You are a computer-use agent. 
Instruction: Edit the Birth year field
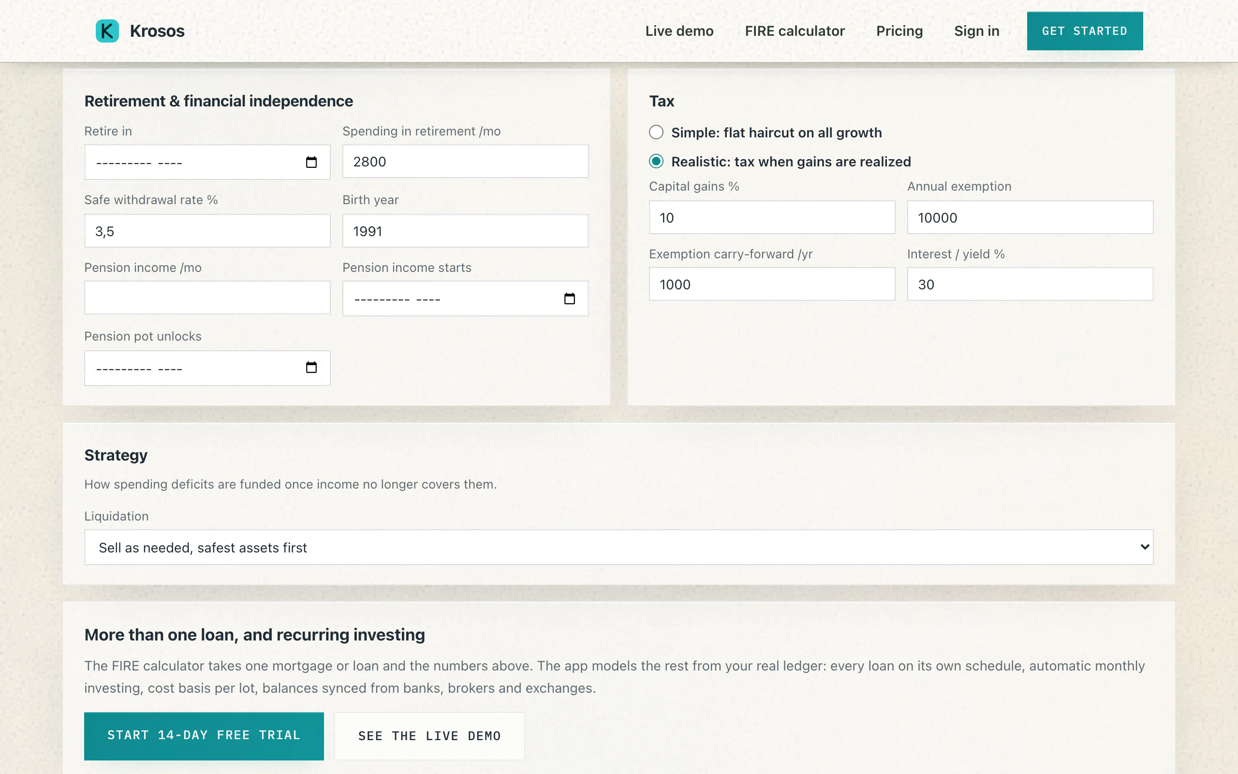(466, 231)
